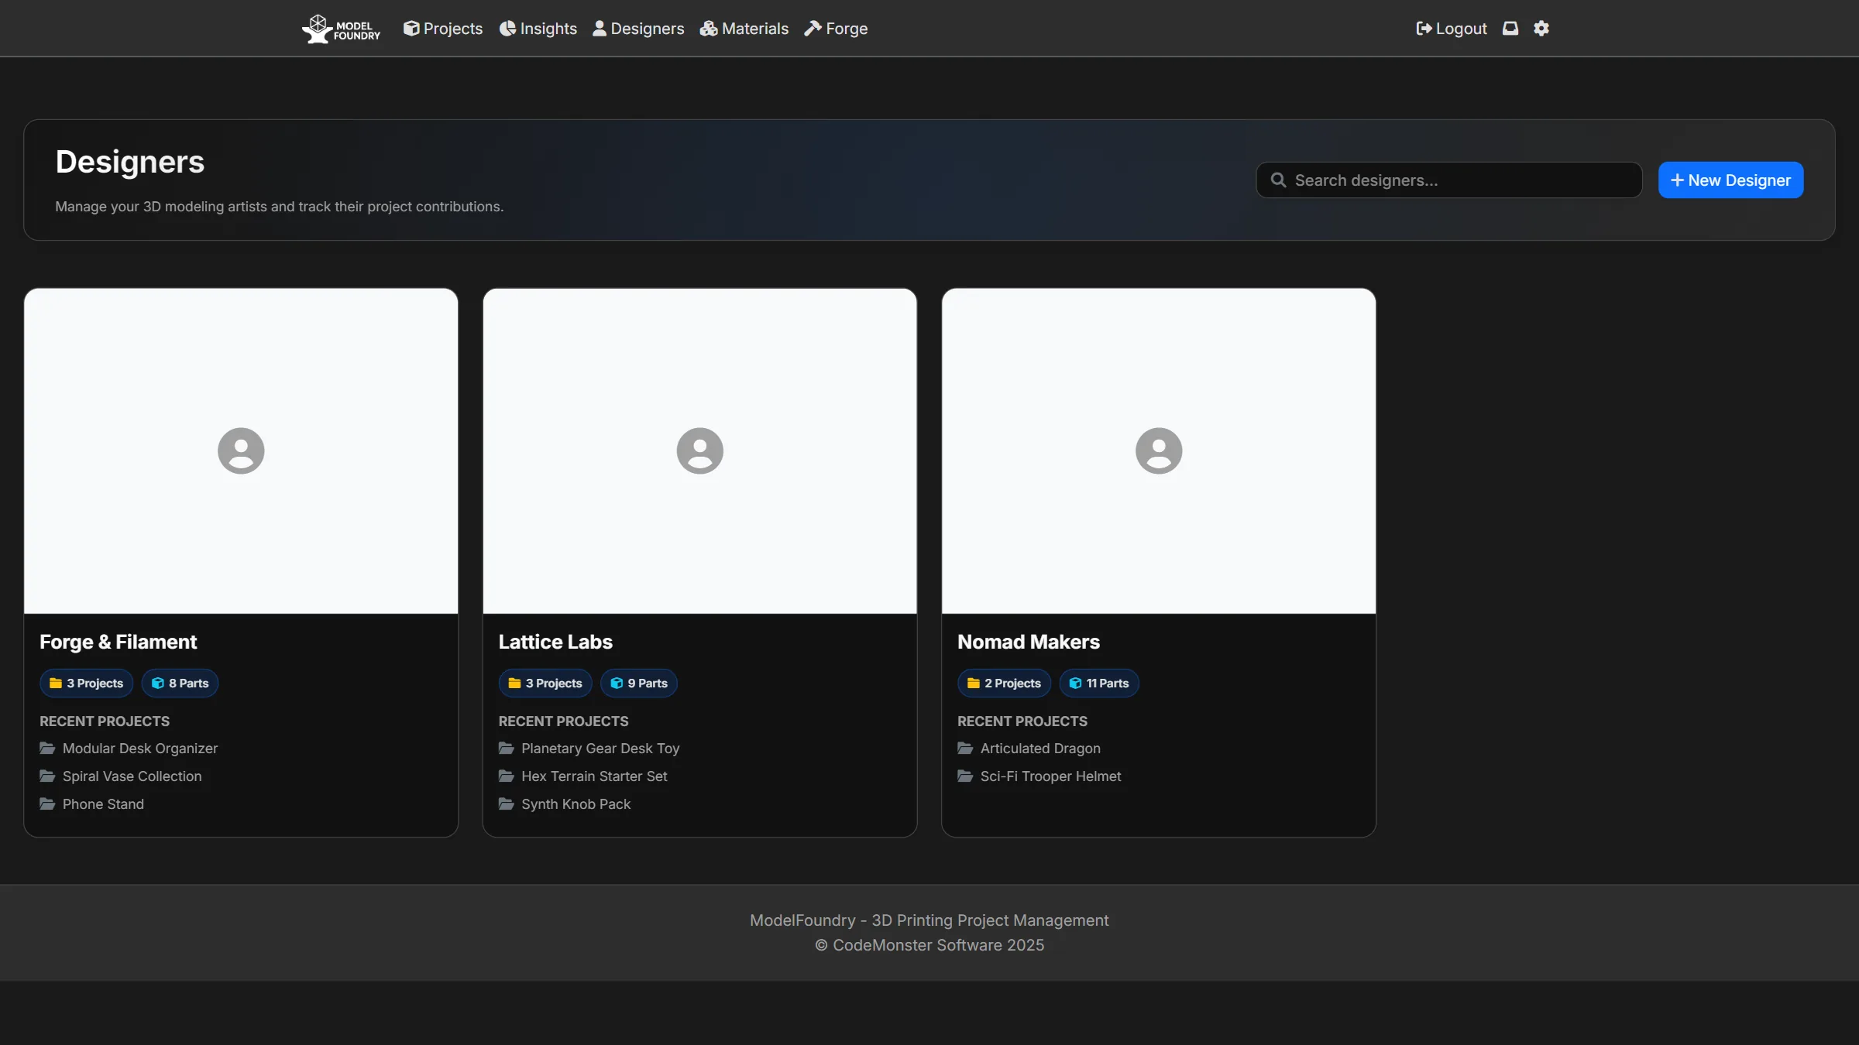Click Nomad Makers avatar icon
Image resolution: width=1859 pixels, height=1045 pixels.
1159,451
